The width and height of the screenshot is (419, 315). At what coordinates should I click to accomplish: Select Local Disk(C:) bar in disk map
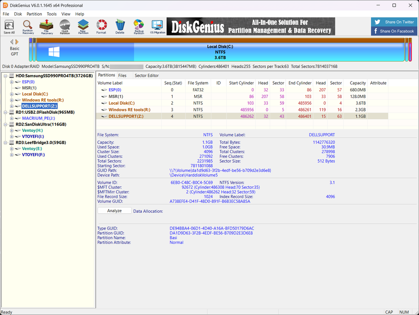pos(220,50)
